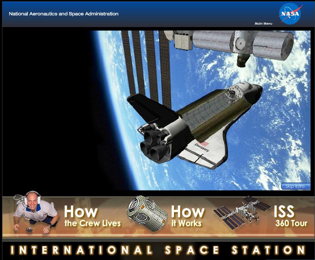315x260 pixels.
Task: Click the Discovery name on the wing
Action: (202, 148)
